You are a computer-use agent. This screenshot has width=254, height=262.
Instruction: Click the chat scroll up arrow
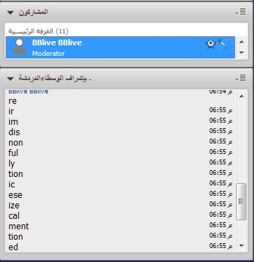241,96
